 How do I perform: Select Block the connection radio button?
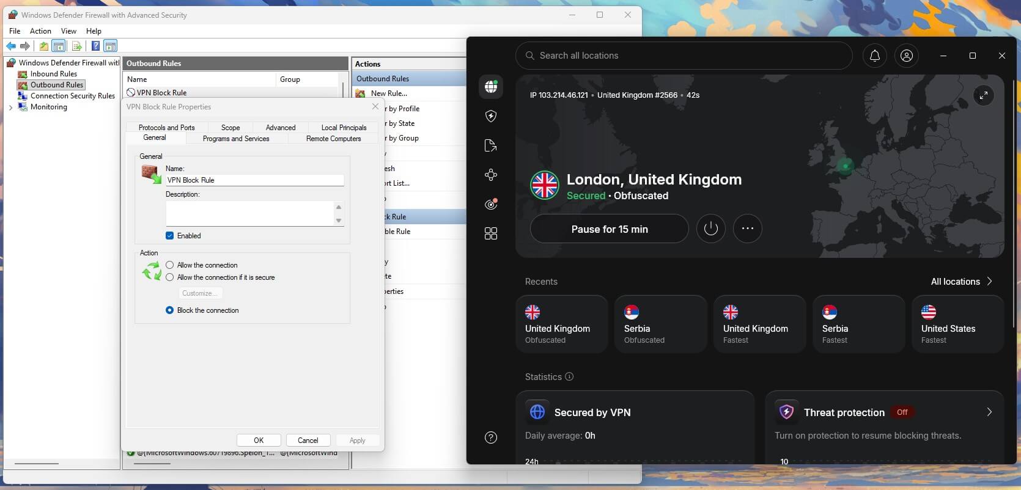pos(169,310)
